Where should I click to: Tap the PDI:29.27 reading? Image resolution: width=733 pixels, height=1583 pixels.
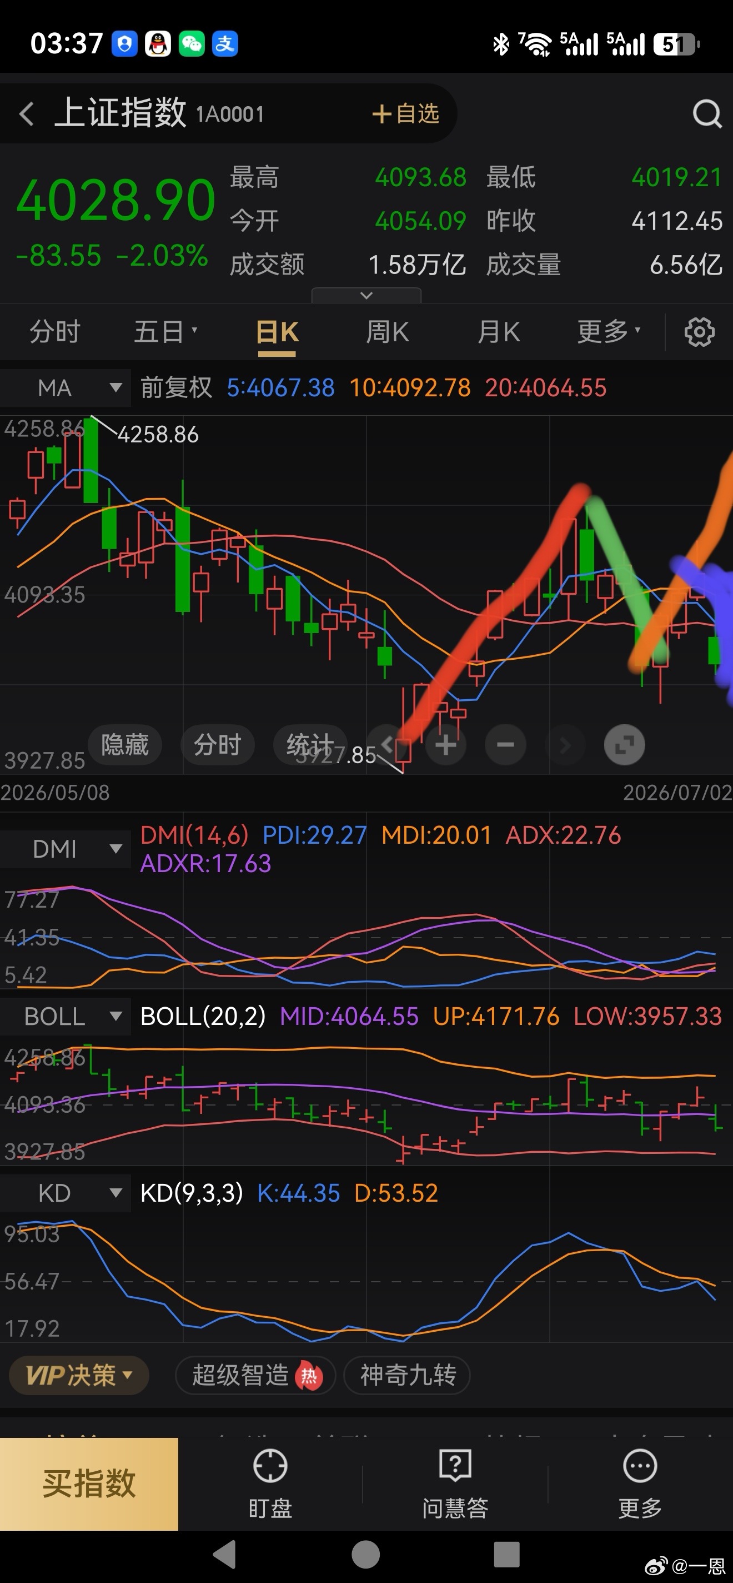pyautogui.click(x=314, y=835)
